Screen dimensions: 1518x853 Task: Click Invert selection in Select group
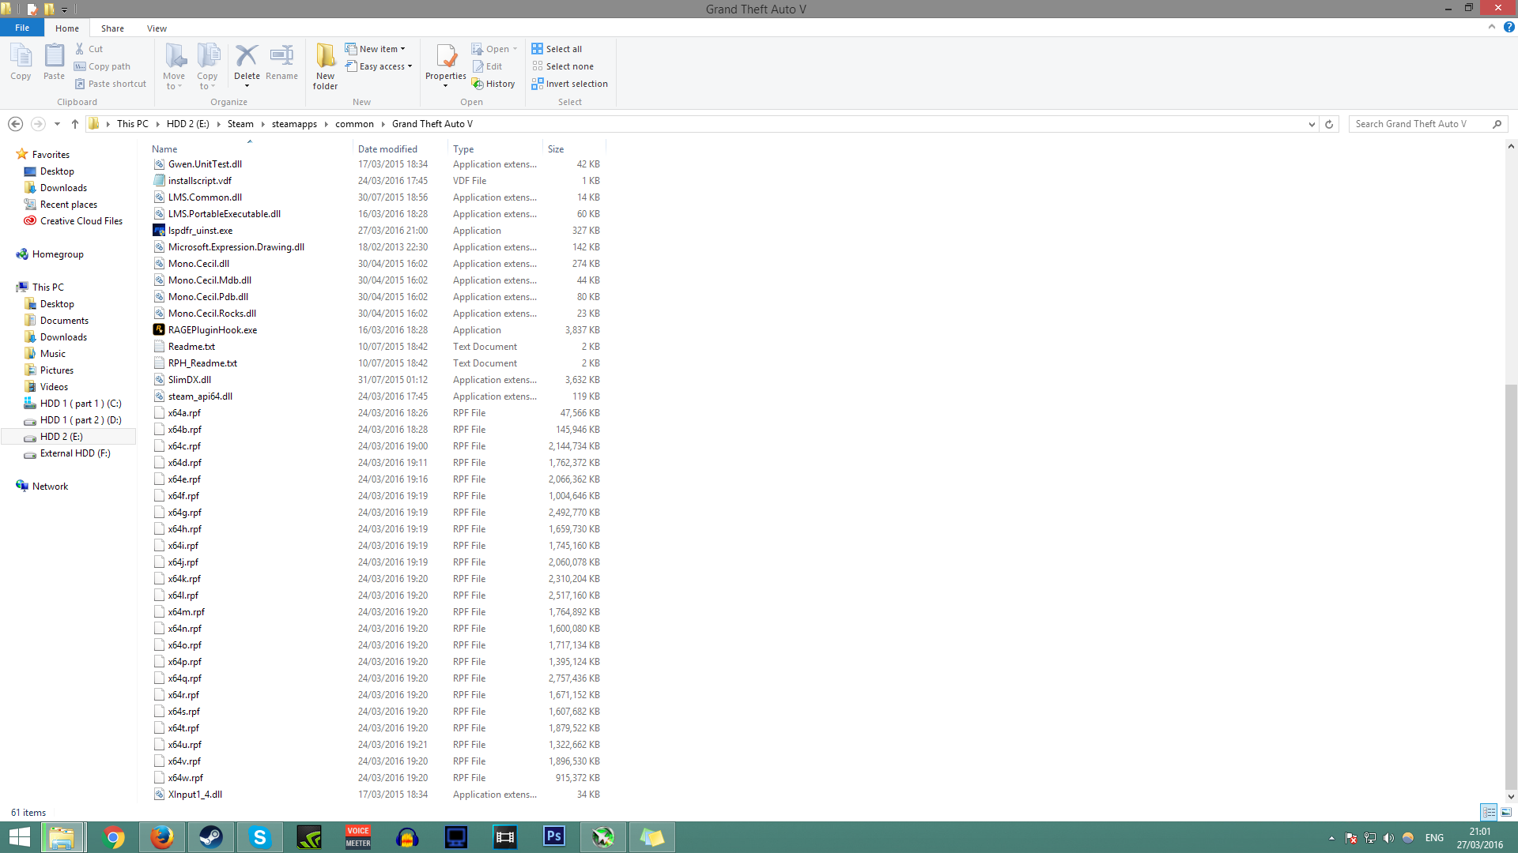(x=569, y=84)
